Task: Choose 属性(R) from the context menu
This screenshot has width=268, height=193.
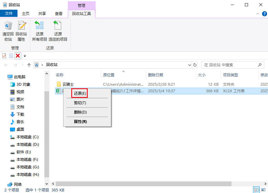Action: (87, 122)
